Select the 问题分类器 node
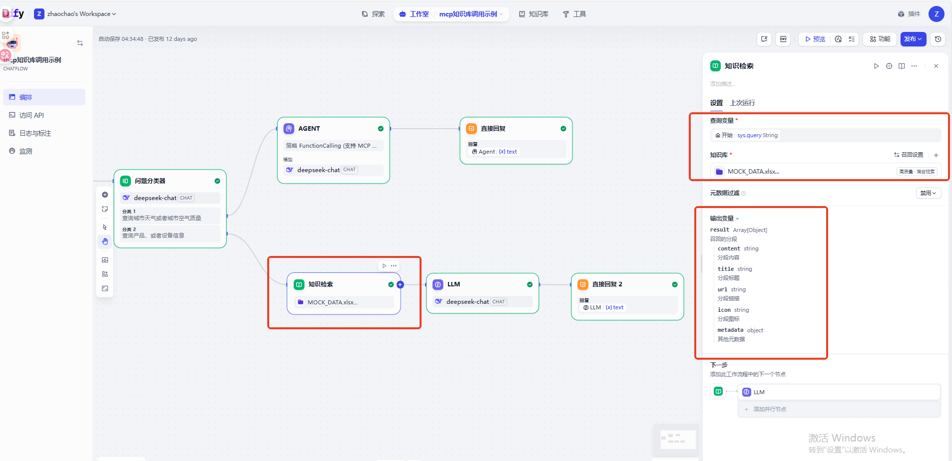 coord(170,181)
